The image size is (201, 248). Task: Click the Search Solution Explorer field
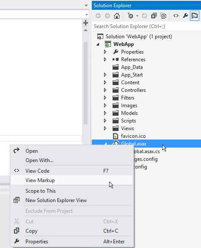tap(146, 26)
